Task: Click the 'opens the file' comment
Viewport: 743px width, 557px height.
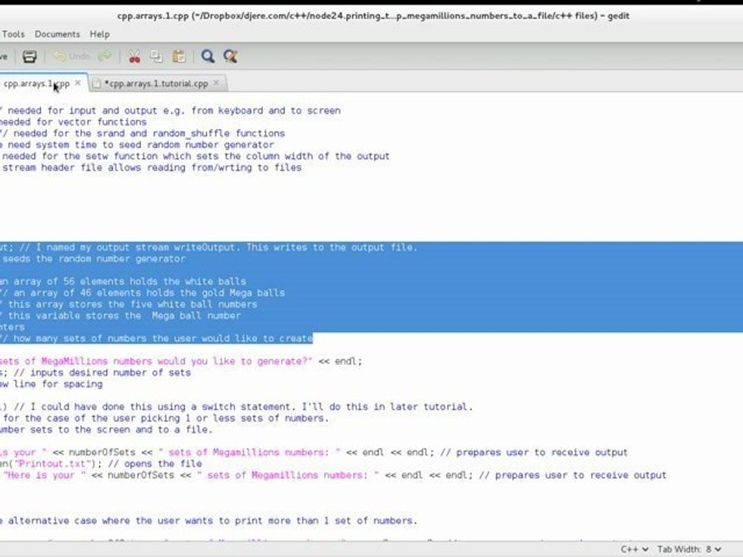Action: pos(155,463)
